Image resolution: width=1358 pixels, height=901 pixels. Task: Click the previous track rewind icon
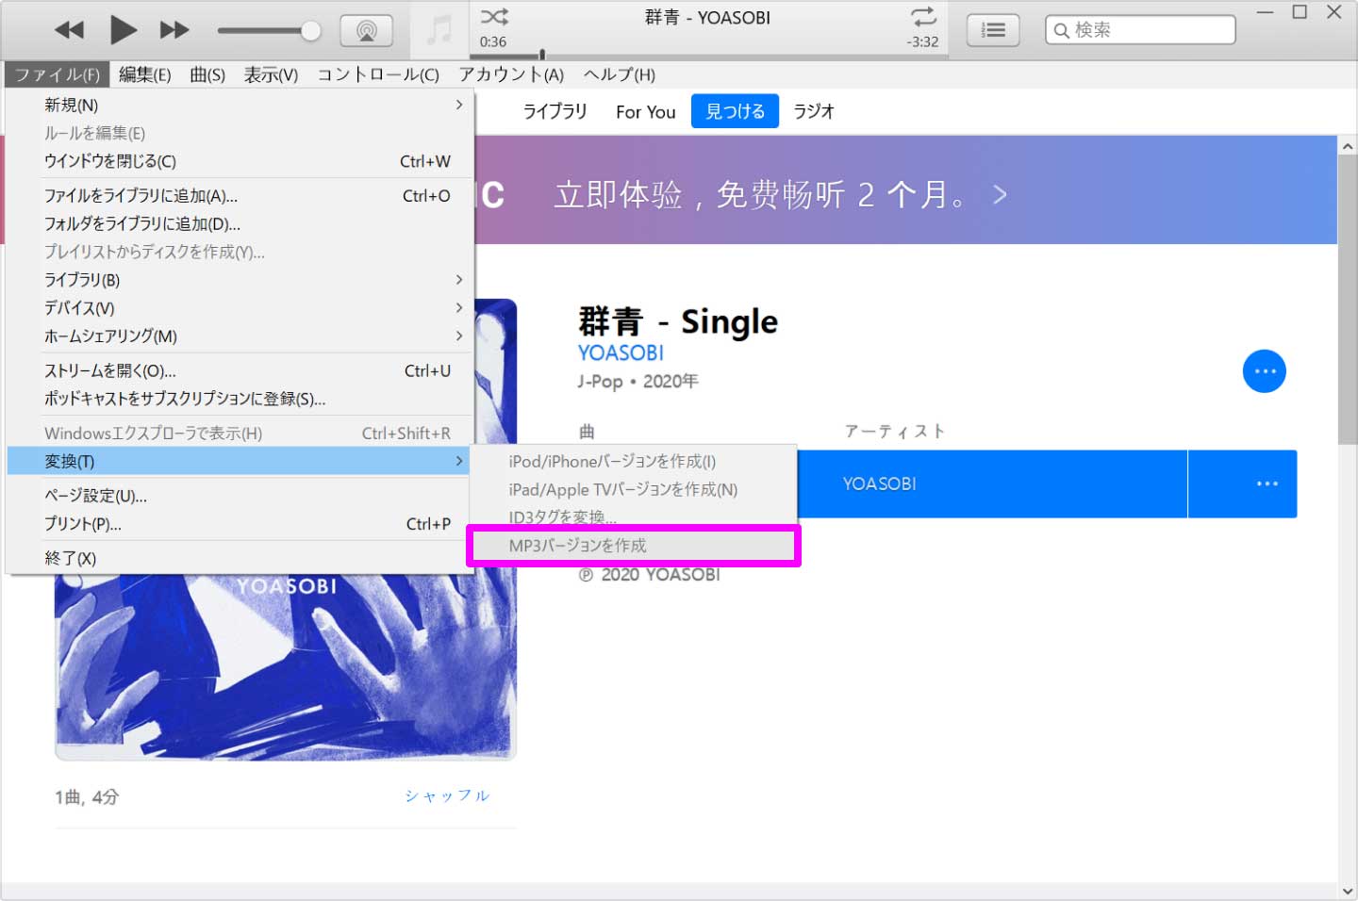pos(69,30)
